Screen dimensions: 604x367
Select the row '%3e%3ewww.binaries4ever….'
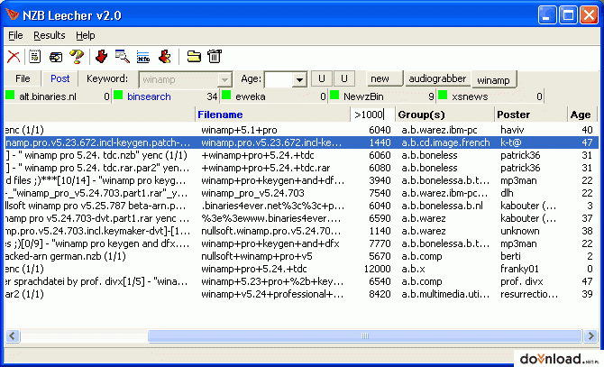(x=302, y=218)
